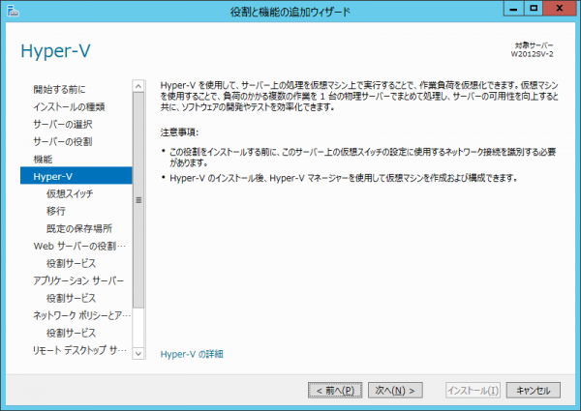Viewport: 581px width, 411px height.
Task: Open 既定の保存場所 in the sidebar
Action: (x=79, y=228)
